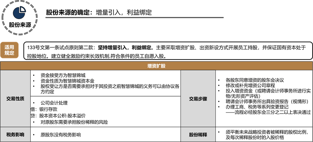313x142 pixels.
Task: Select the 股份稀释 cell label
Action: click(x=198, y=135)
